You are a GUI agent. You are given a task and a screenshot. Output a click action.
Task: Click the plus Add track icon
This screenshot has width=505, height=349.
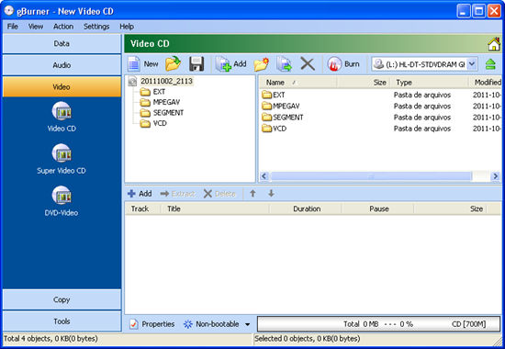point(131,194)
